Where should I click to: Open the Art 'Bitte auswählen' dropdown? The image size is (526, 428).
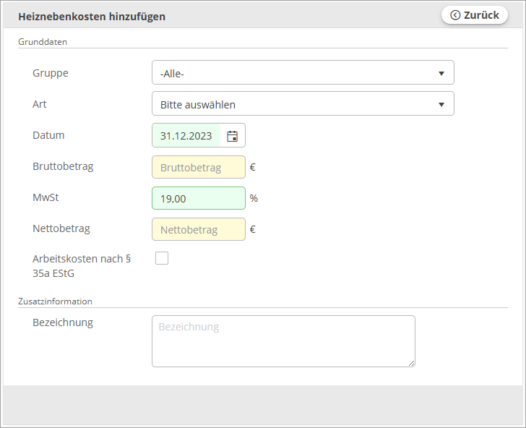pos(303,103)
